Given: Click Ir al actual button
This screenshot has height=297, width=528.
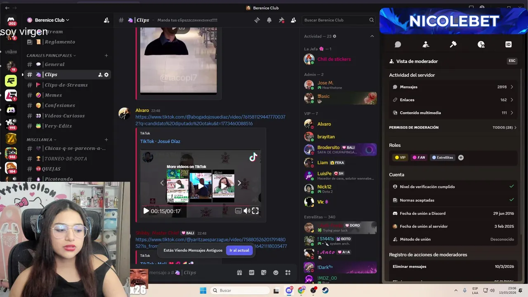Looking at the screenshot, I should pos(239,250).
